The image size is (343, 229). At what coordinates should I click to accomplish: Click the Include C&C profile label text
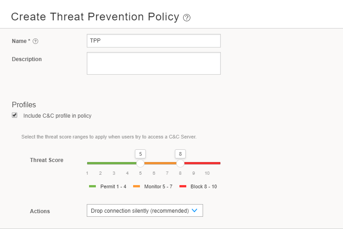(x=57, y=116)
